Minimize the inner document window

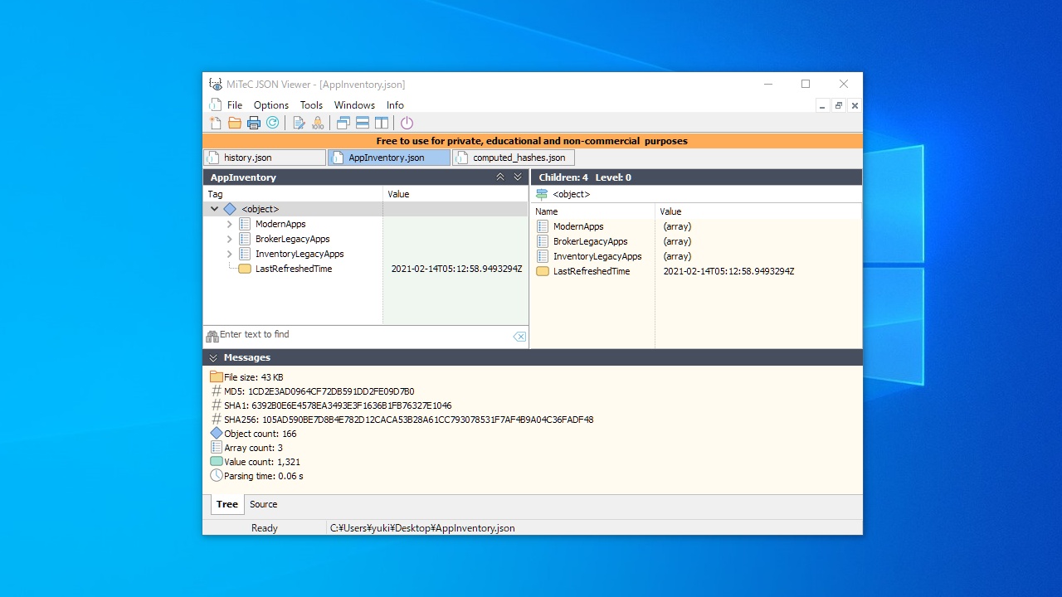click(822, 105)
